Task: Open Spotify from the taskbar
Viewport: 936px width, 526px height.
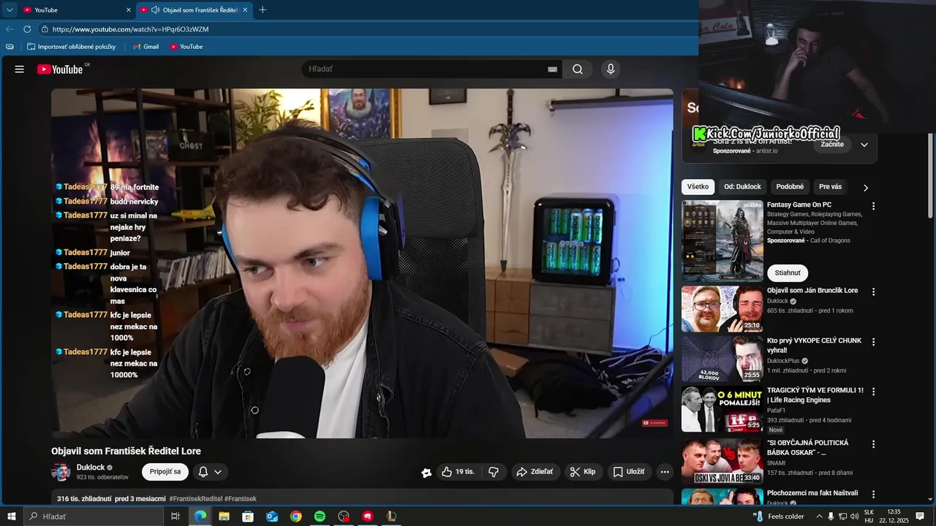Action: click(x=320, y=517)
